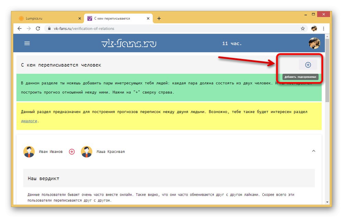This screenshot has width=343, height=218.
Task: Click the '11 час.' header text
Action: coord(232,43)
